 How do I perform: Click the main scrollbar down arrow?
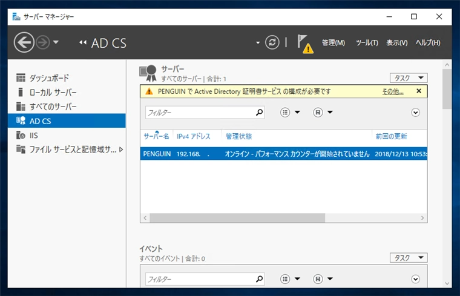point(447,283)
